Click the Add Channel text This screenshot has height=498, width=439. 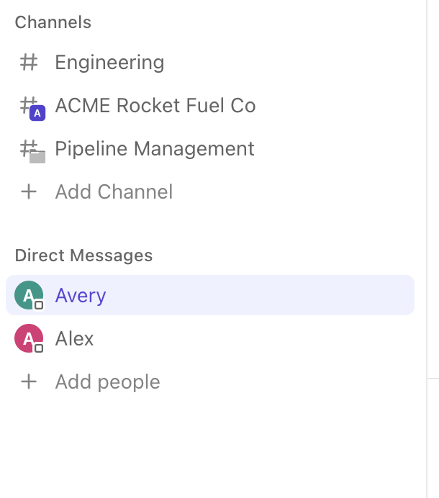(x=114, y=192)
